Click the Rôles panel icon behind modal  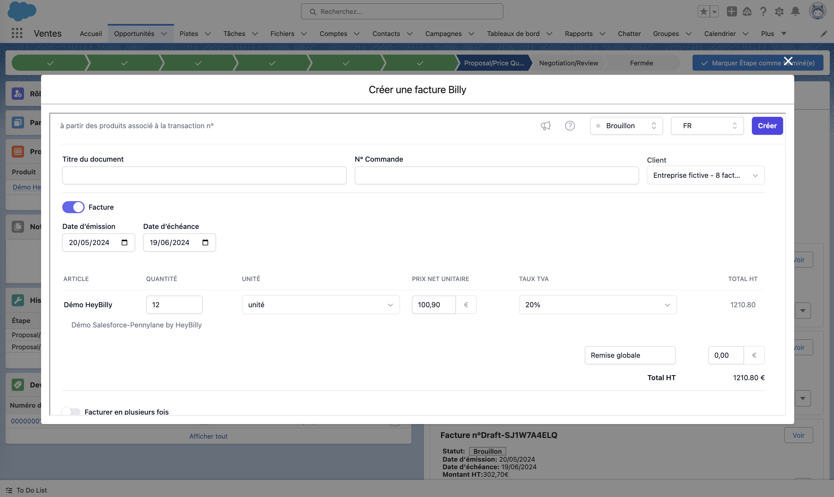18,93
